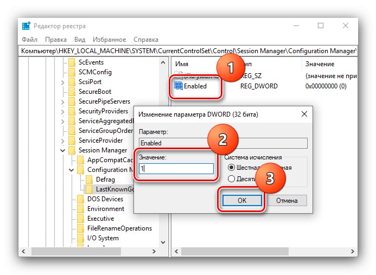The image size is (376, 275).
Task: Select the FileRenameOperations tree label
Action: (x=120, y=228)
